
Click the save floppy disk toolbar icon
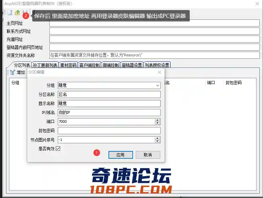[x=25, y=12]
